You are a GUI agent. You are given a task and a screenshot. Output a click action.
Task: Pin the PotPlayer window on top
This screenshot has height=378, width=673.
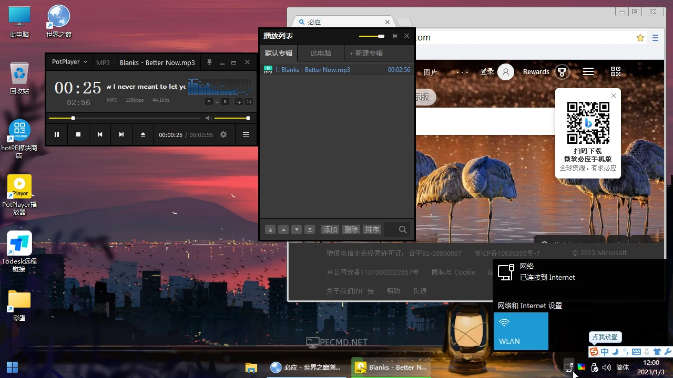[x=209, y=62]
